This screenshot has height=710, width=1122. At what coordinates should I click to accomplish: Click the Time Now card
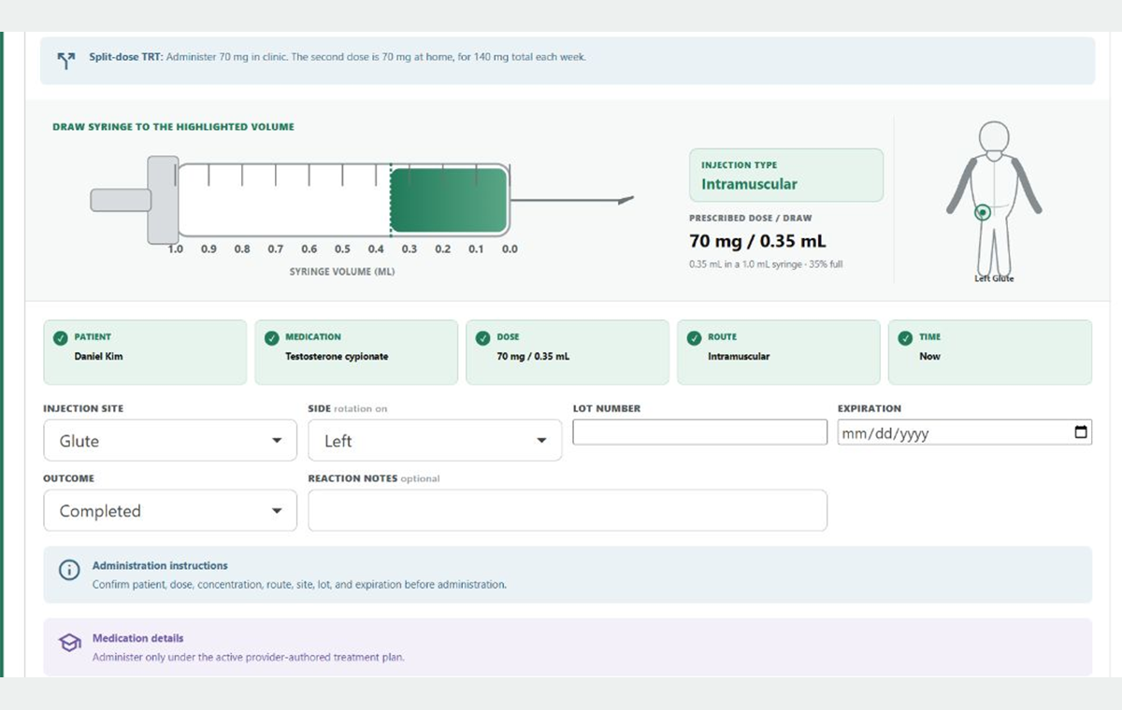pos(990,352)
